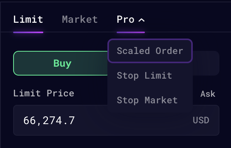Click the USD currency unit label

[201, 120]
